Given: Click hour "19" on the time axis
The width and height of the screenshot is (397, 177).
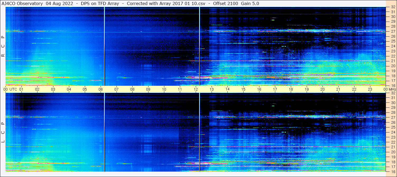Looking at the screenshot, I should (307, 89).
